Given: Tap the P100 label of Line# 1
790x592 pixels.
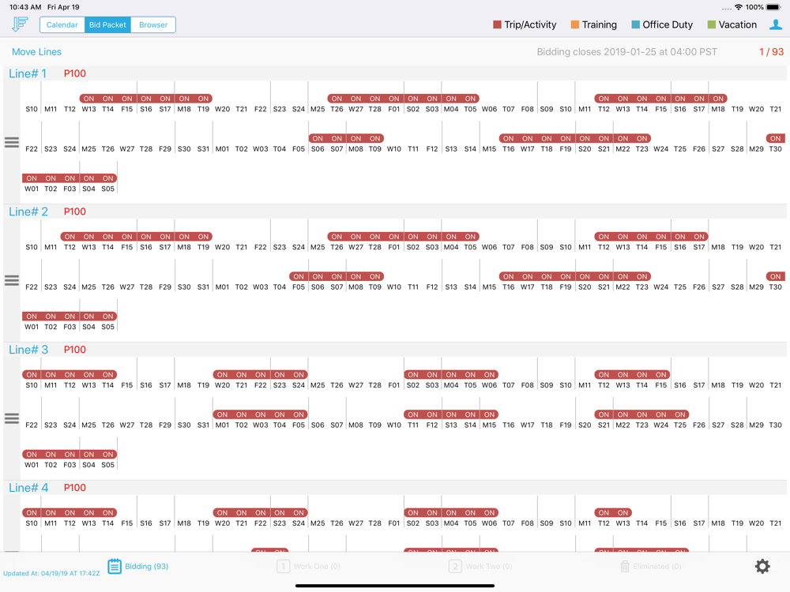Looking at the screenshot, I should [74, 73].
